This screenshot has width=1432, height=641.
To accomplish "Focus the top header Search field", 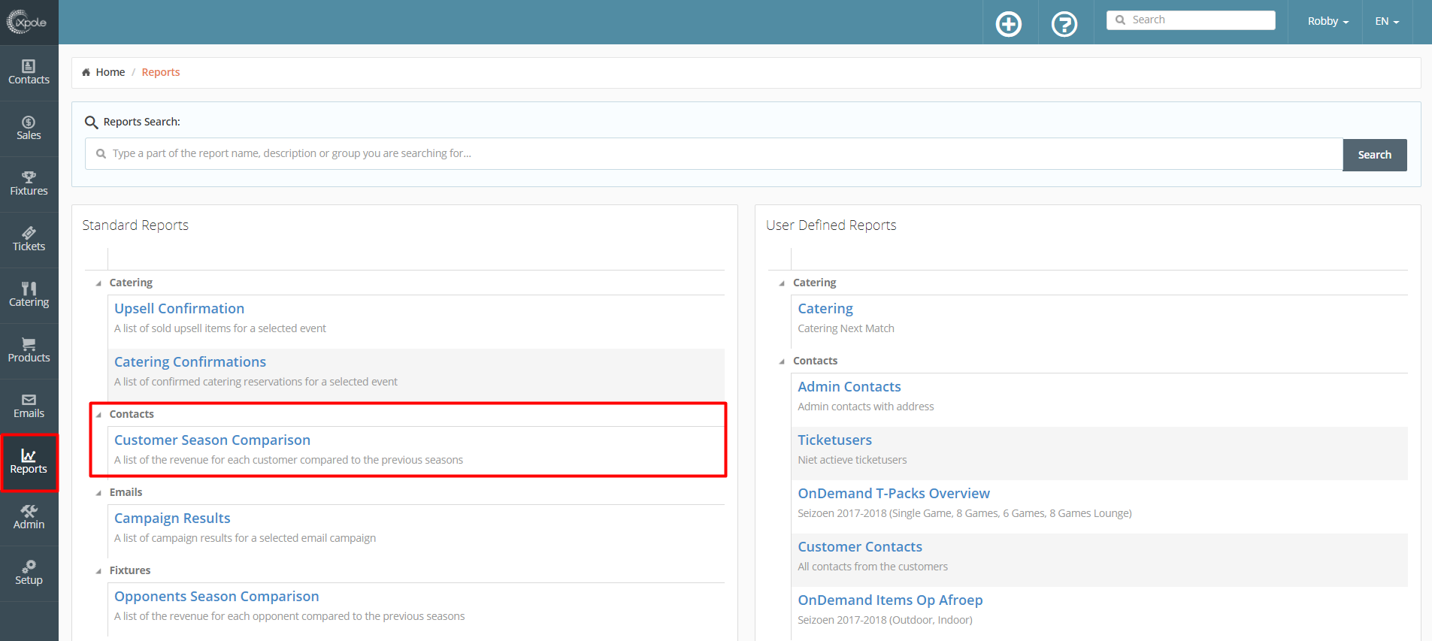I will [1191, 20].
